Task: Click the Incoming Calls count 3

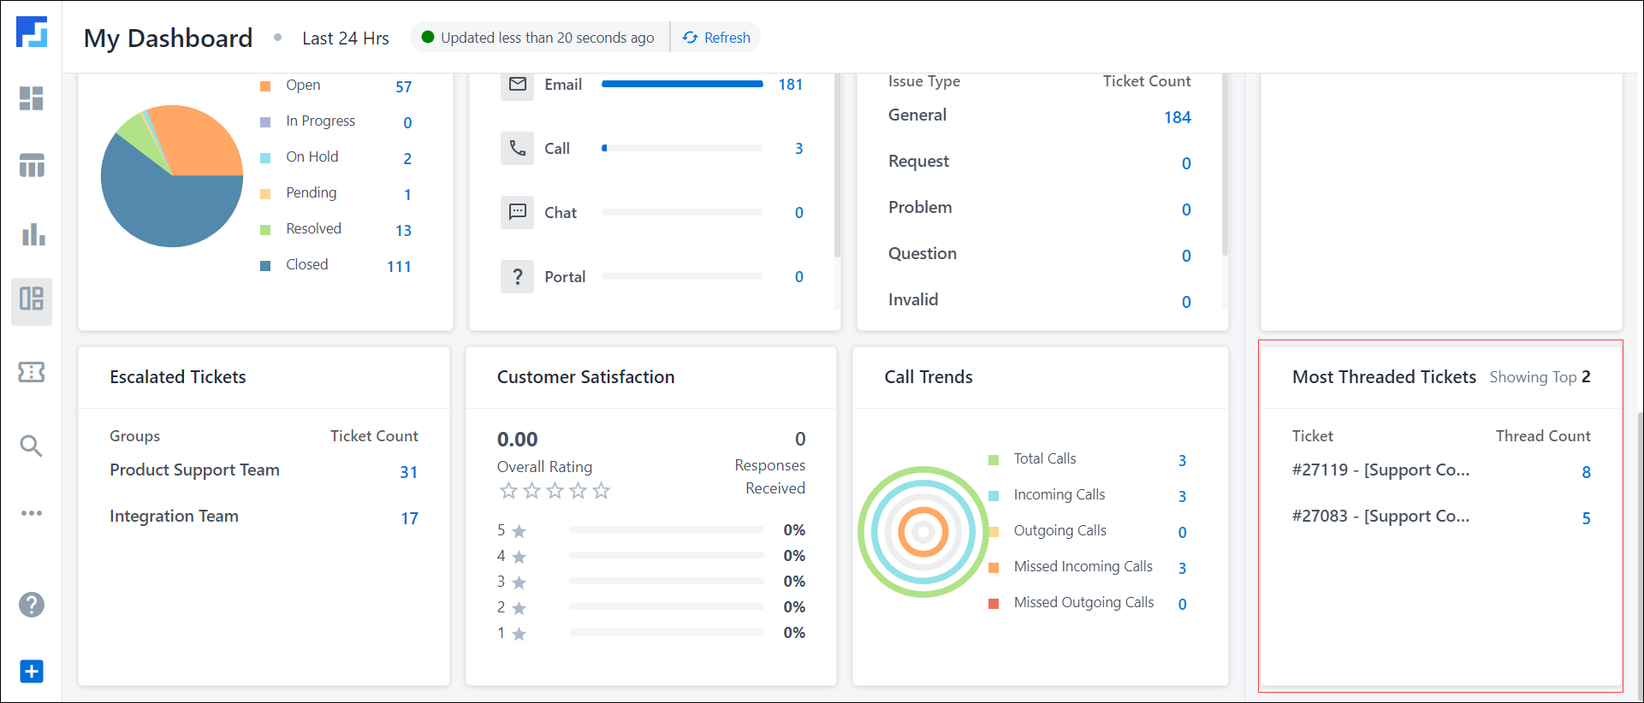Action: pyautogui.click(x=1183, y=497)
